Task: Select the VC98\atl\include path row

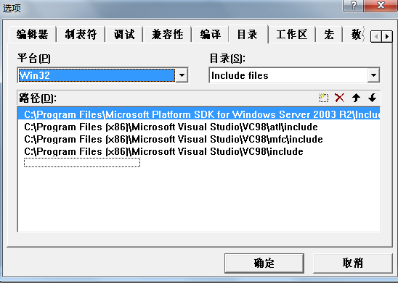Action: point(199,127)
